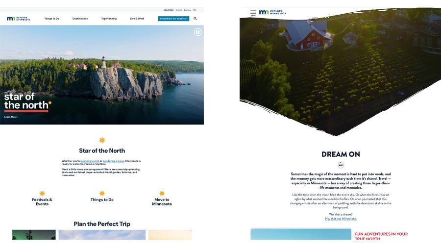Screen dimensions: 441x248
Task: Click the cream-colored trip thumbnail on the right
Action: pos(170,235)
